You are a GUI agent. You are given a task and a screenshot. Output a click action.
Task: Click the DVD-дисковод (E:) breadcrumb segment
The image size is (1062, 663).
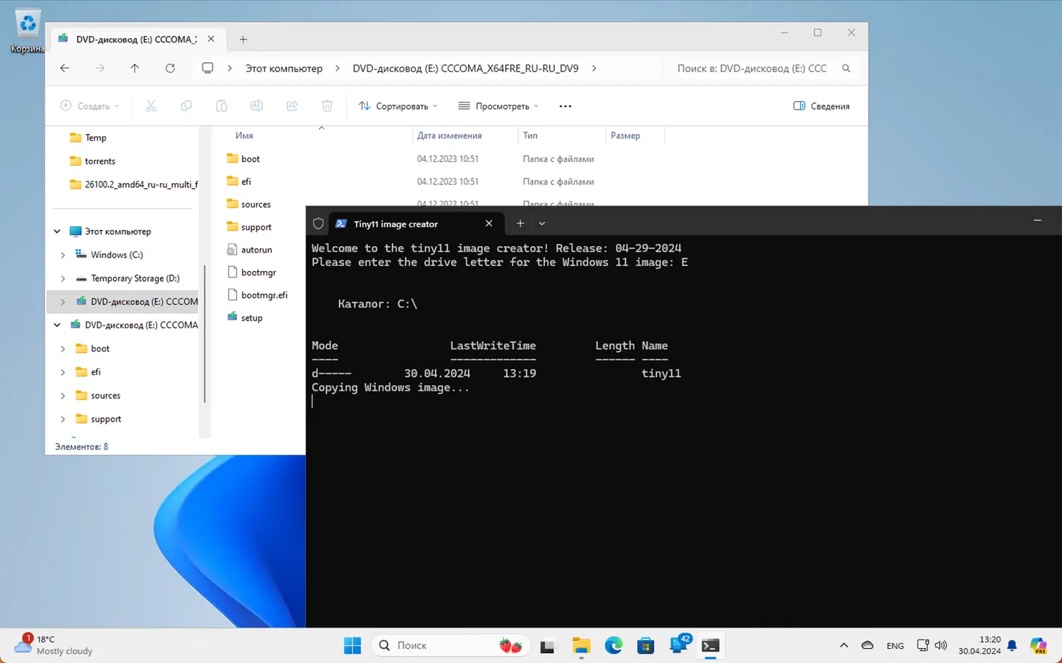466,69
